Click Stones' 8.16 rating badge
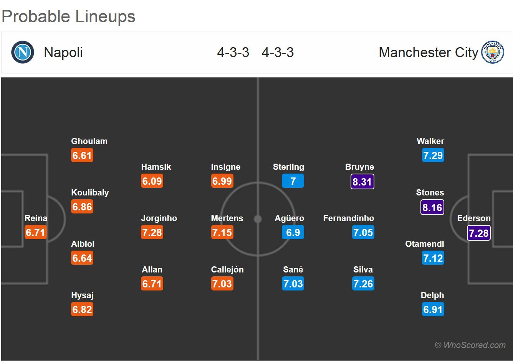This screenshot has width=513, height=361. click(432, 207)
